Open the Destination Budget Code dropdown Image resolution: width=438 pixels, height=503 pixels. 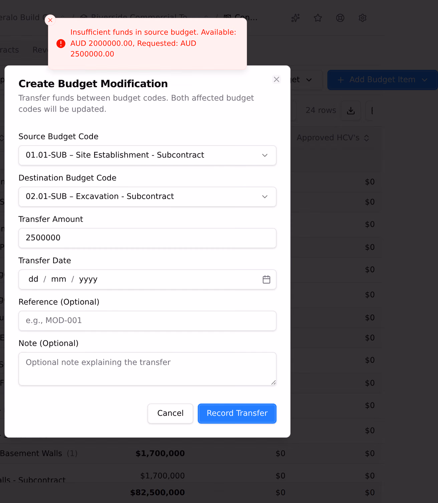tap(147, 197)
